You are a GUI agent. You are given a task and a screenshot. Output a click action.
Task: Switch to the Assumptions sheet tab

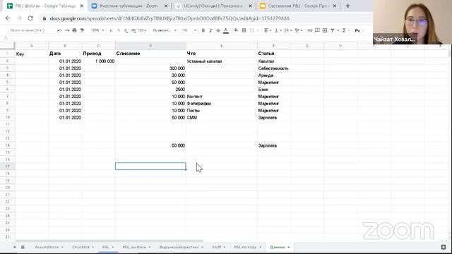click(x=49, y=247)
